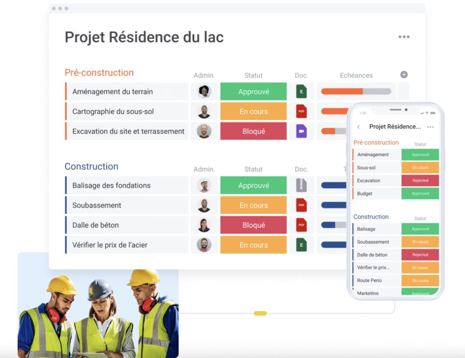Select Rejected status for Excavation on phone
The height and width of the screenshot is (358, 465).
[x=420, y=181]
